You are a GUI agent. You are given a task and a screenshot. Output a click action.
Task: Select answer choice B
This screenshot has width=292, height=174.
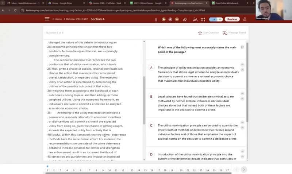(x=151, y=96)
